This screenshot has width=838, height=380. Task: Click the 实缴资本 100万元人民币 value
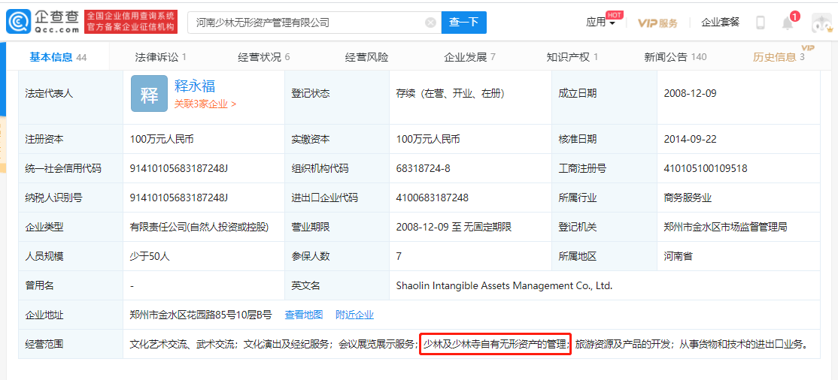pos(428,139)
